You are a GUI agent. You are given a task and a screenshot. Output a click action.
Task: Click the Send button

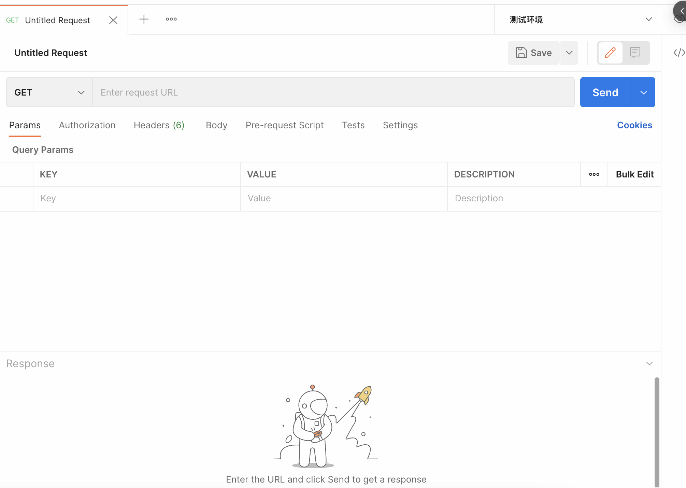[x=605, y=92]
